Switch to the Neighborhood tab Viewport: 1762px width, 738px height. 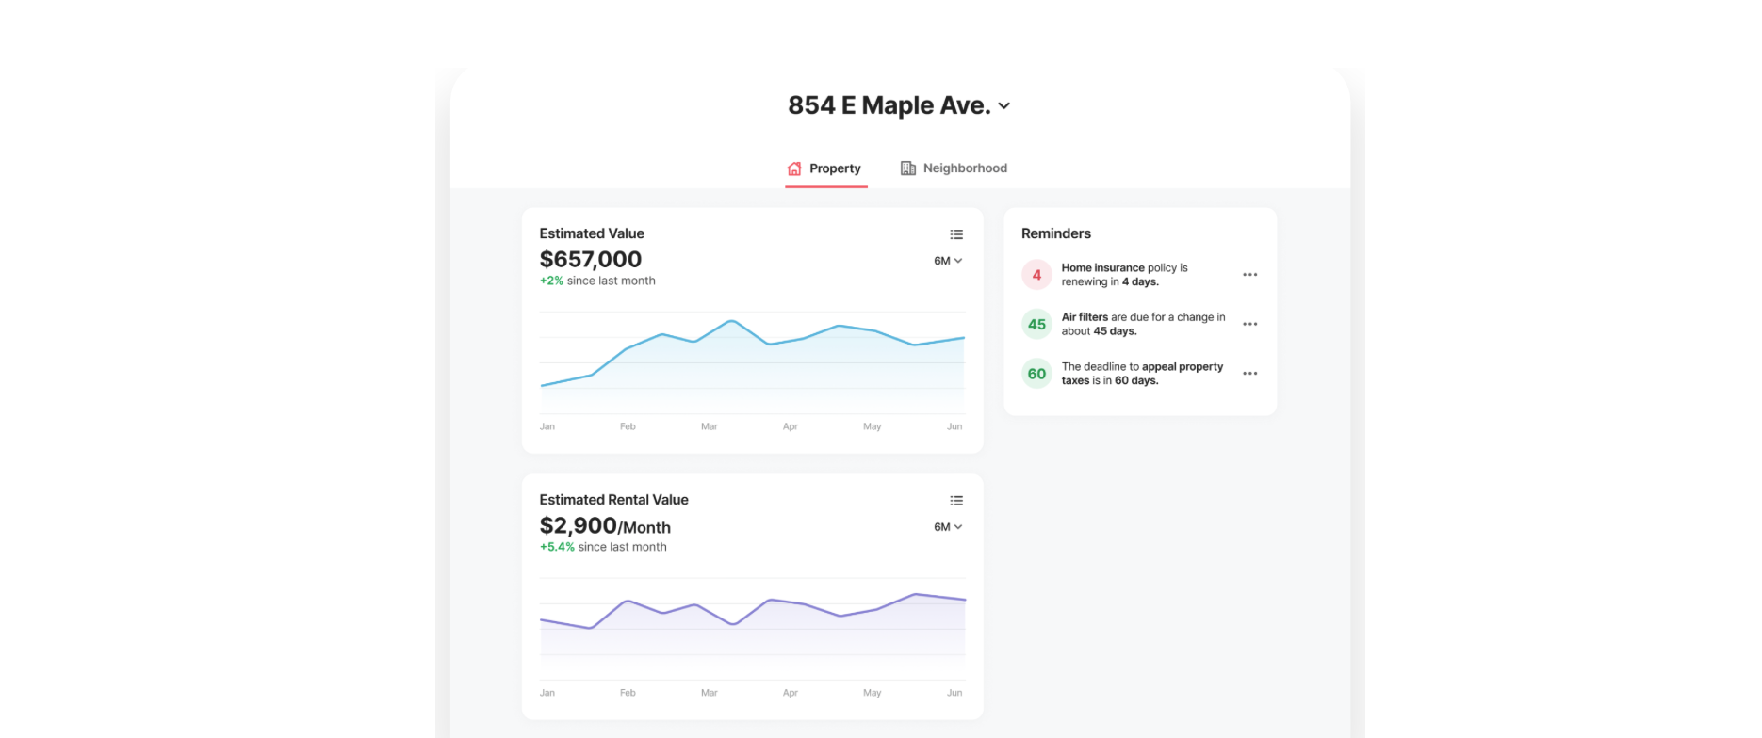[x=954, y=168]
